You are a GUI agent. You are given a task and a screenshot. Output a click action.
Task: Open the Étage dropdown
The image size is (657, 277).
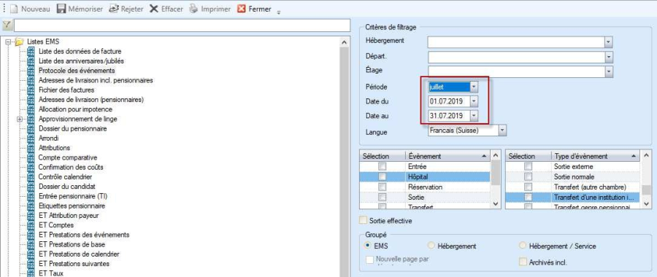pyautogui.click(x=609, y=72)
